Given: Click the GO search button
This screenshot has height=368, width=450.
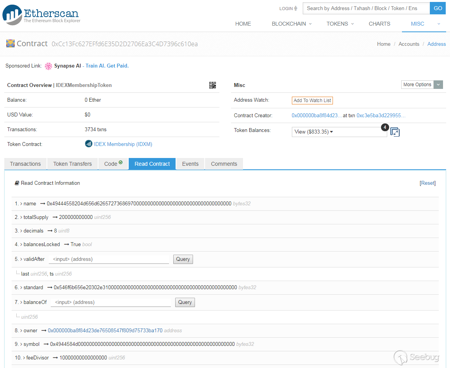Looking at the screenshot, I should tap(438, 8).
